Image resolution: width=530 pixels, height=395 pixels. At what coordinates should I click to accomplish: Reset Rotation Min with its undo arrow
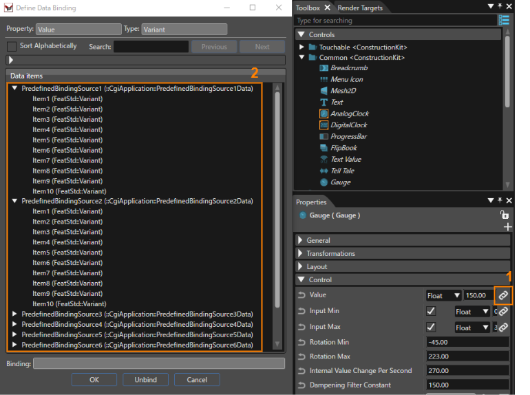(x=301, y=342)
